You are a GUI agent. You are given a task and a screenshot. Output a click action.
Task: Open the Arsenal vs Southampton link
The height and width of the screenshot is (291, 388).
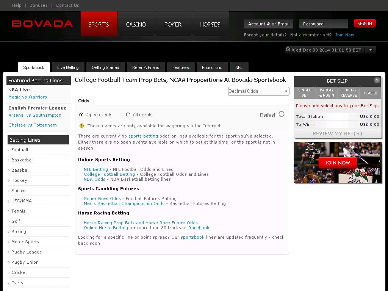tap(35, 115)
